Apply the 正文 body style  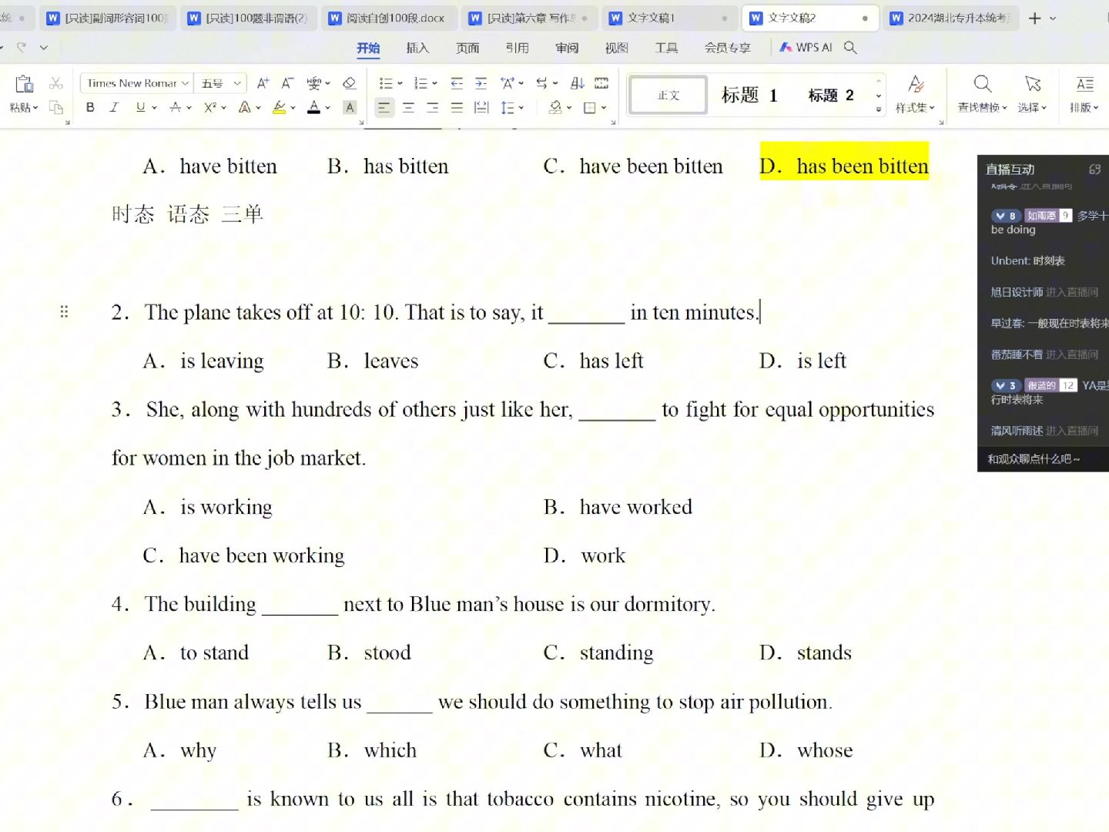coord(668,95)
